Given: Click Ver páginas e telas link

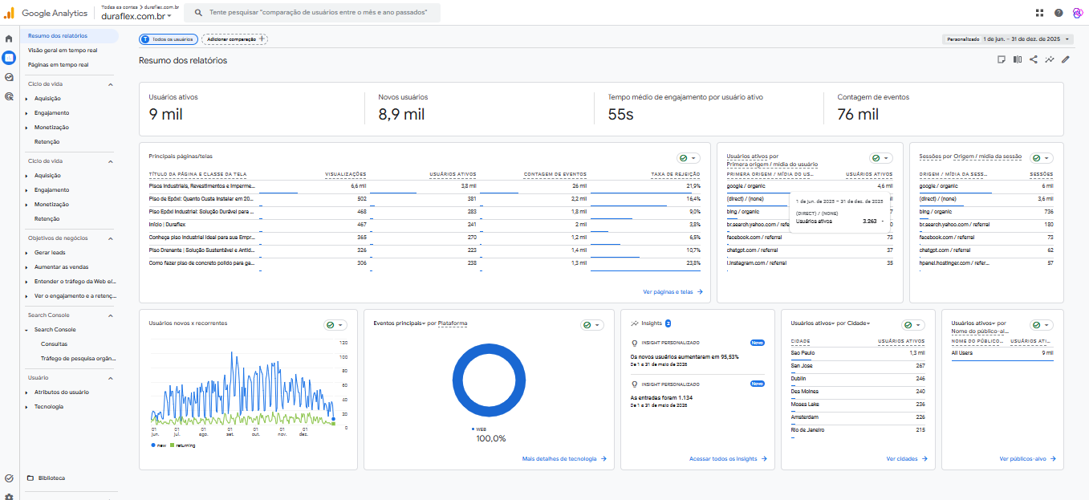Looking at the screenshot, I should (672, 292).
